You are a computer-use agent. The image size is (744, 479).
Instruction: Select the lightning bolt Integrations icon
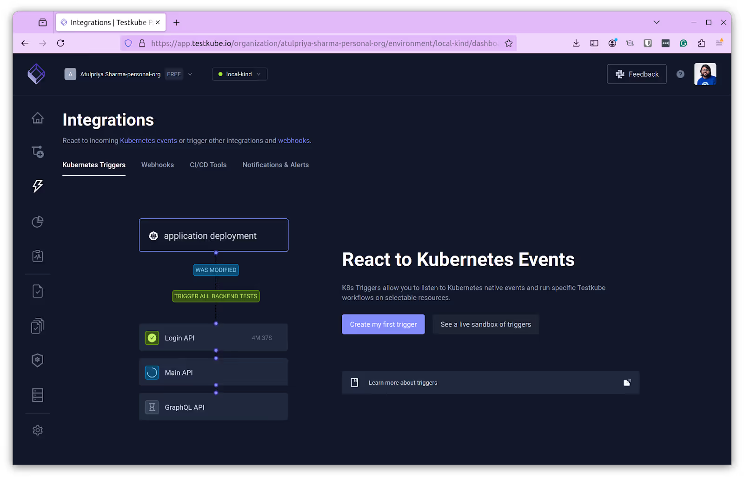point(38,186)
